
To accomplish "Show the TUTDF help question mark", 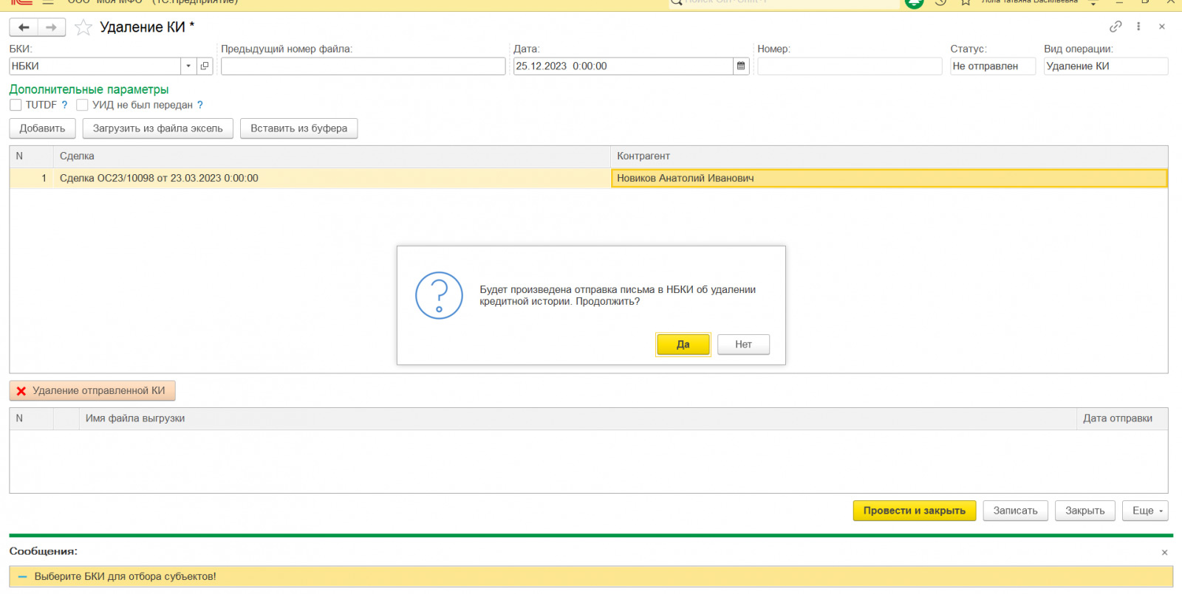I will [x=64, y=105].
